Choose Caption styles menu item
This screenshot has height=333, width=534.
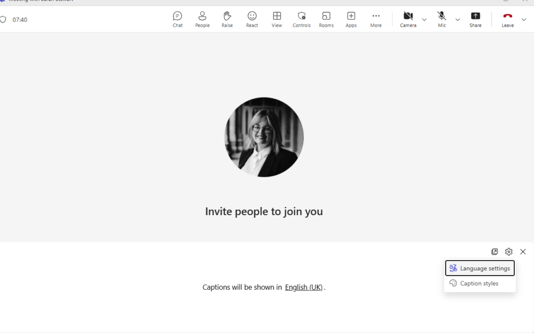479,283
